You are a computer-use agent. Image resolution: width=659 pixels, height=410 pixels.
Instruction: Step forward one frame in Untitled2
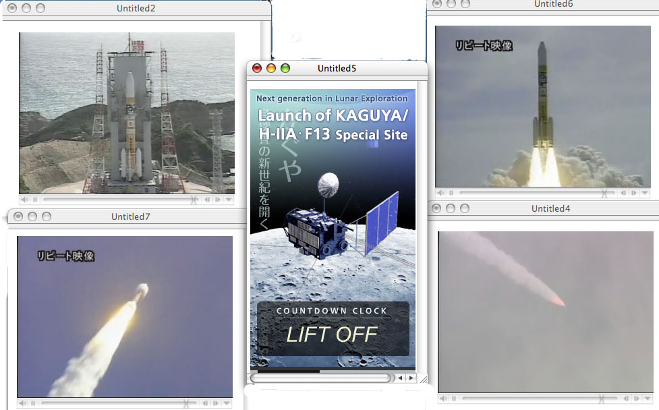point(217,200)
